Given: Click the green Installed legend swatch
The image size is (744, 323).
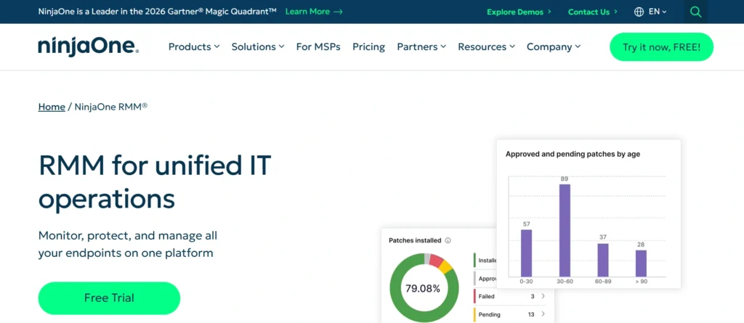Looking at the screenshot, I should pyautogui.click(x=474, y=261).
